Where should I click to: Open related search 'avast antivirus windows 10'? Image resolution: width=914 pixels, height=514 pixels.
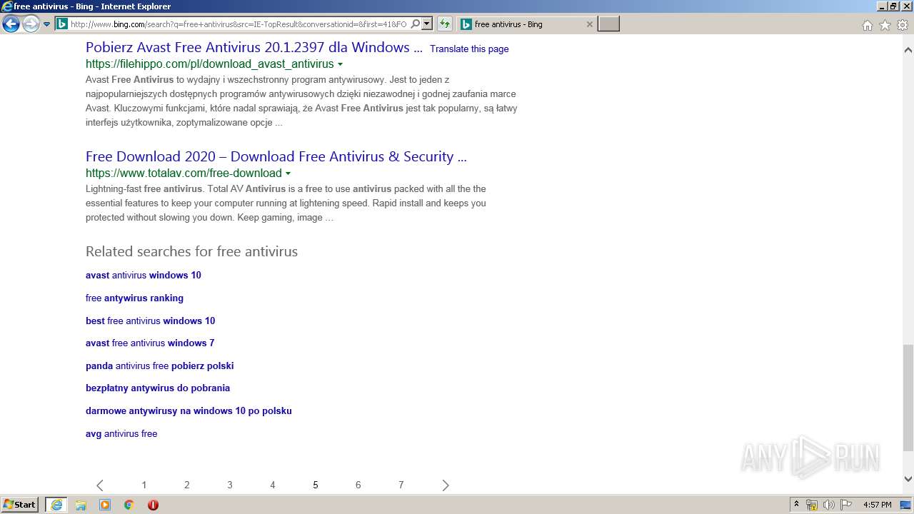click(144, 276)
